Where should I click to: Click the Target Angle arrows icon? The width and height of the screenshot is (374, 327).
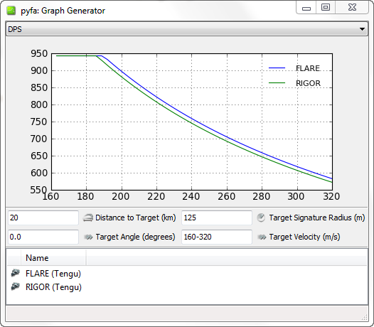88,237
